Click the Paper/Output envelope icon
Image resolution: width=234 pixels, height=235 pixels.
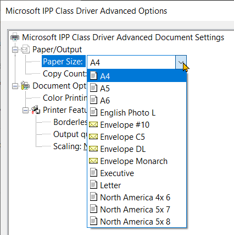(x=25, y=50)
